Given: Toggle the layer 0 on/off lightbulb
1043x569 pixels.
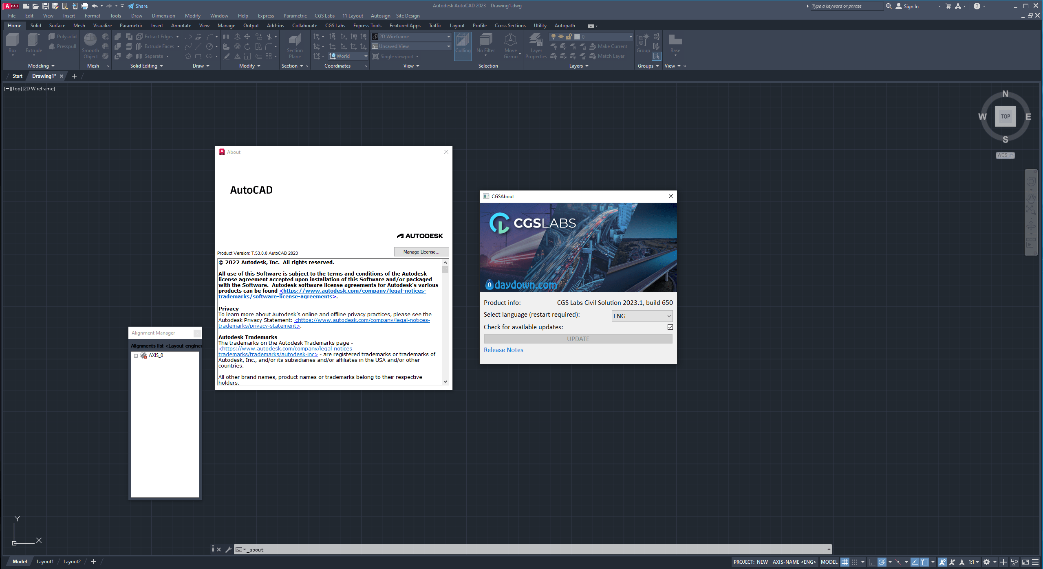Looking at the screenshot, I should (x=553, y=37).
